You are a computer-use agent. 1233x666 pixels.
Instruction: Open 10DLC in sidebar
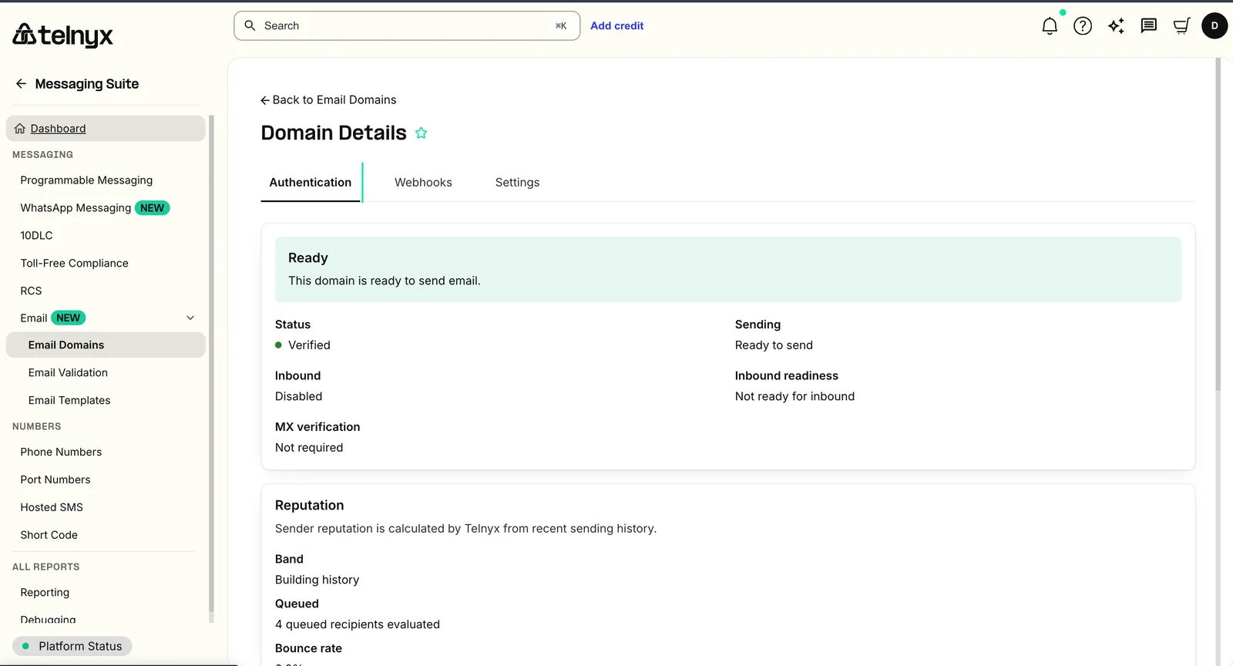(x=36, y=236)
